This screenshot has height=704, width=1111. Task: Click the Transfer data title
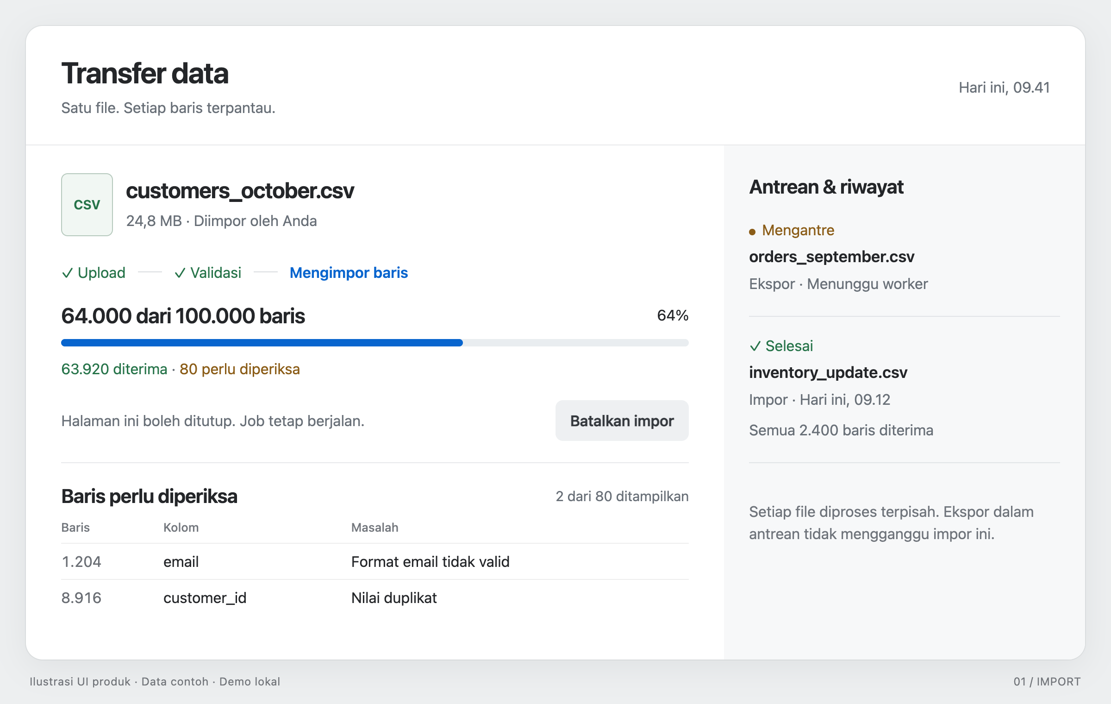(145, 73)
